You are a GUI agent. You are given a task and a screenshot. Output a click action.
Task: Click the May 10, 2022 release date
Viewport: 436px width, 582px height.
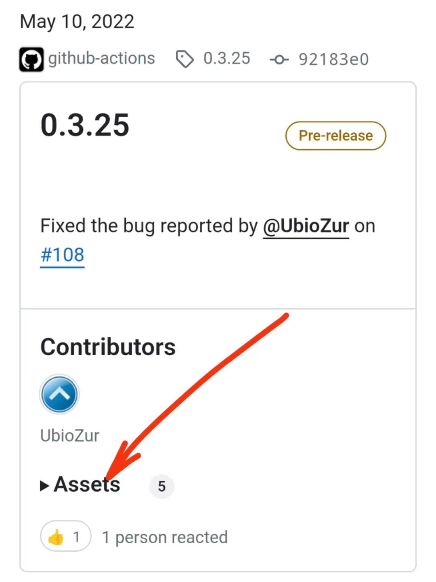tap(77, 21)
